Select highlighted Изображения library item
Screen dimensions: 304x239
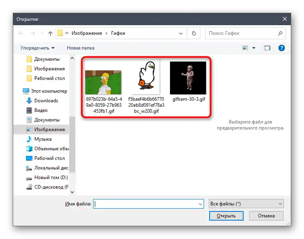pyautogui.click(x=42, y=129)
